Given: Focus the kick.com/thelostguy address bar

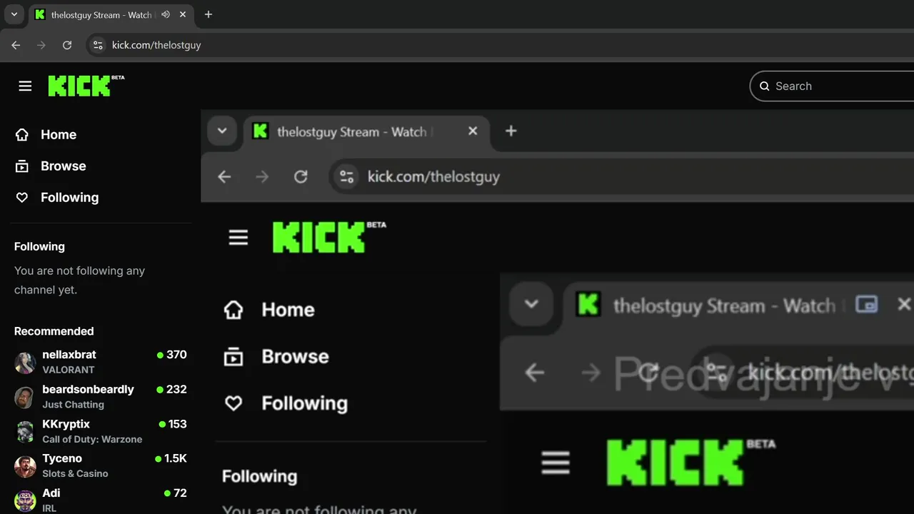Looking at the screenshot, I should [500, 45].
